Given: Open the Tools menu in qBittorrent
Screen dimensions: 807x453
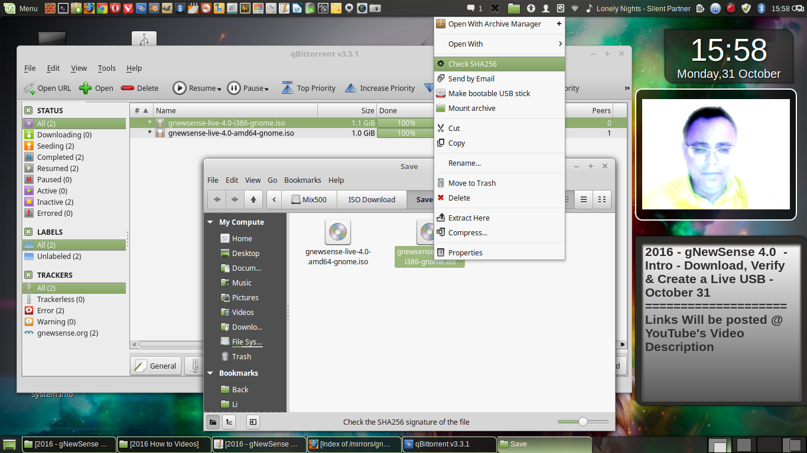Looking at the screenshot, I should [x=106, y=68].
